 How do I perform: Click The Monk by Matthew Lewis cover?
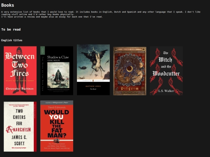[93, 70]
